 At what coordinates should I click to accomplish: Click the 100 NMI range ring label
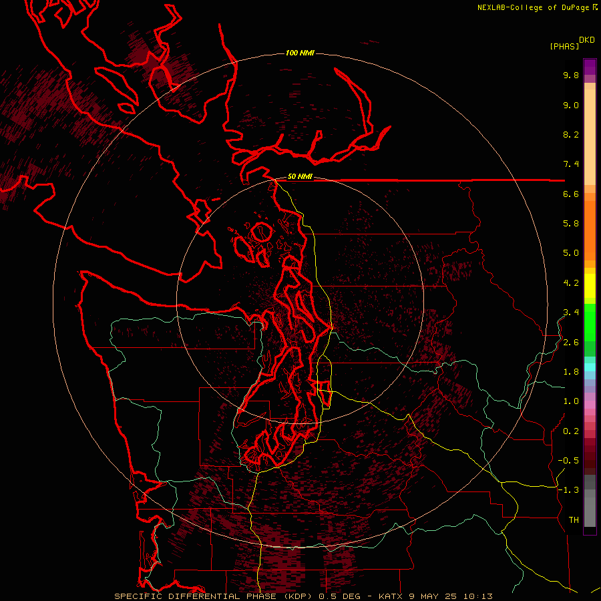(300, 53)
